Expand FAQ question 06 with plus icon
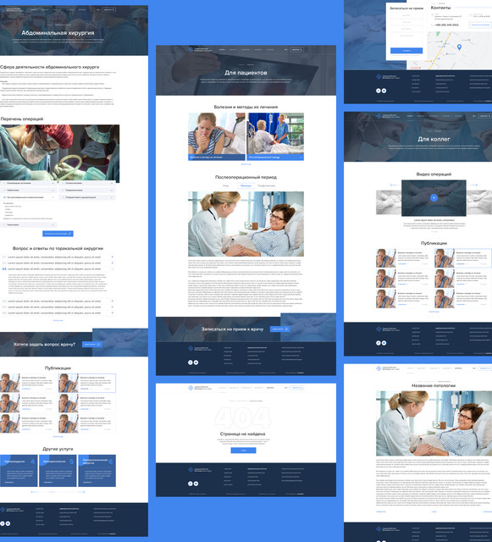The width and height of the screenshot is (492, 542). (113, 312)
